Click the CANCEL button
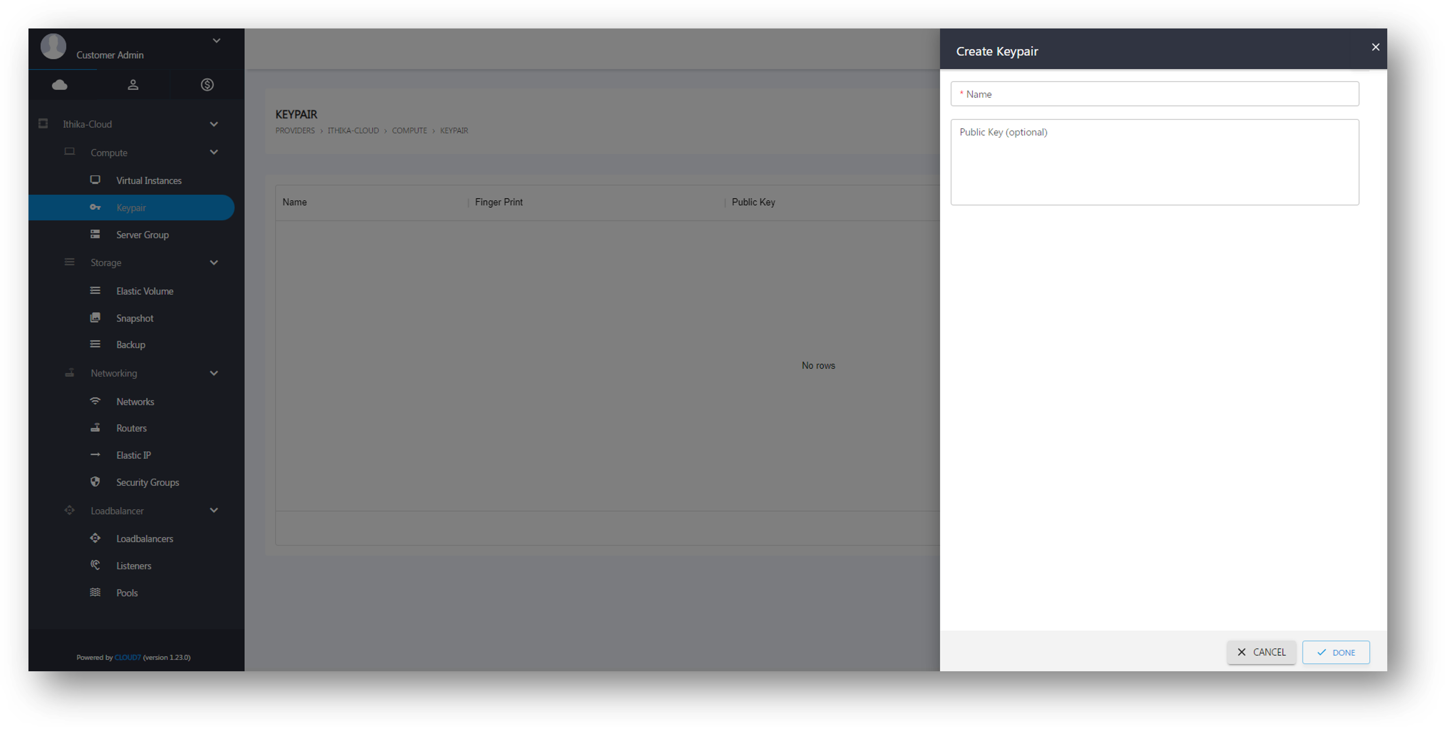This screenshot has width=1445, height=729. coord(1262,652)
